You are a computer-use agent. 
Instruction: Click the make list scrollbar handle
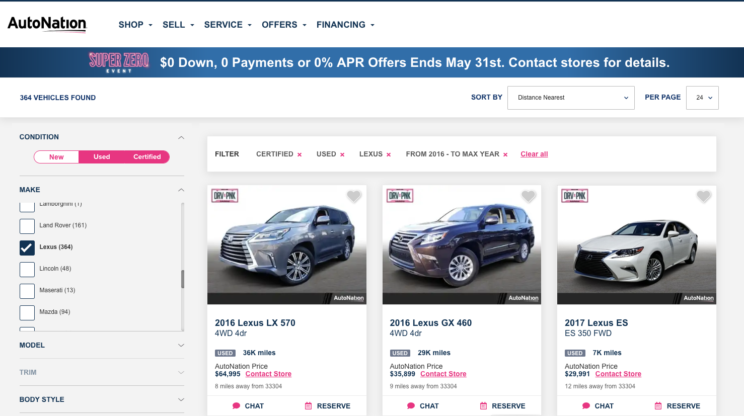click(183, 279)
